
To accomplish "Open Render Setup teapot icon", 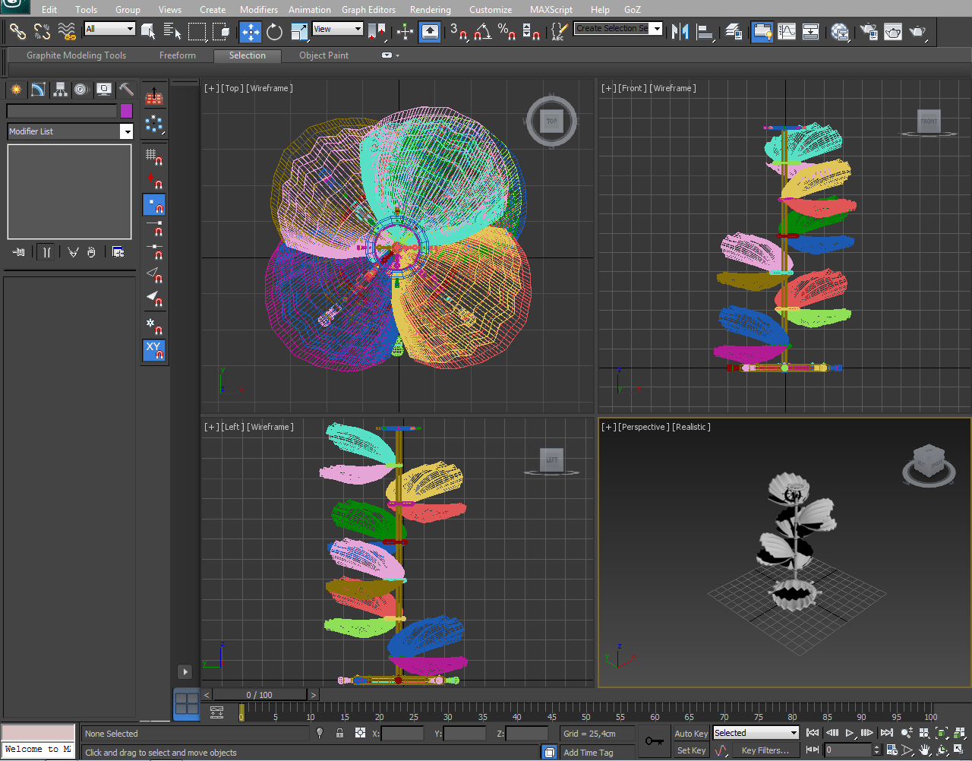I will tap(869, 32).
